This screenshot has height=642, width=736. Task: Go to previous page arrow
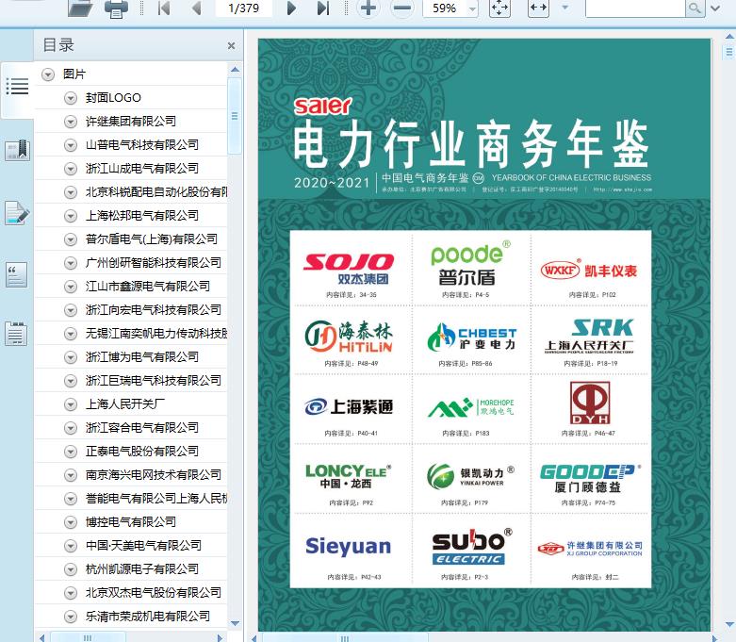197,8
